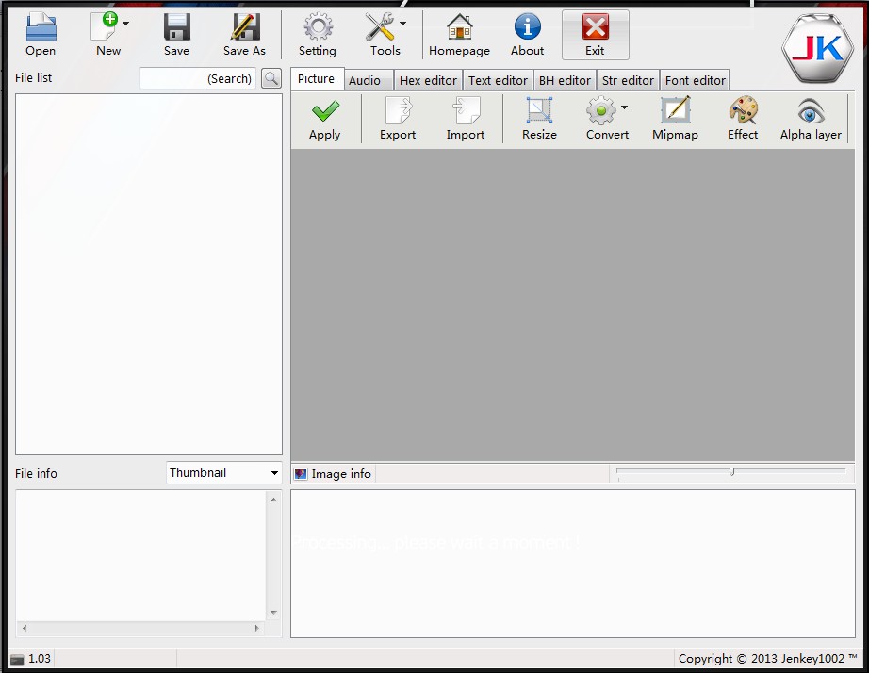Click the Export picture icon
This screenshot has height=673, width=869.
398,110
